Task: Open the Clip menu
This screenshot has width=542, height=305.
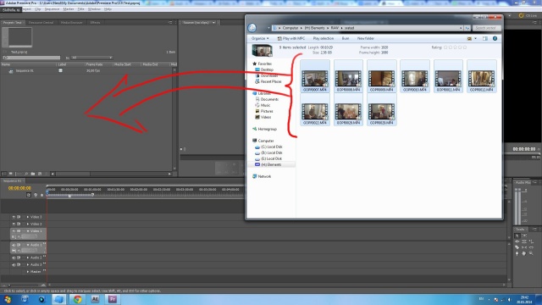Action: [x=37, y=9]
